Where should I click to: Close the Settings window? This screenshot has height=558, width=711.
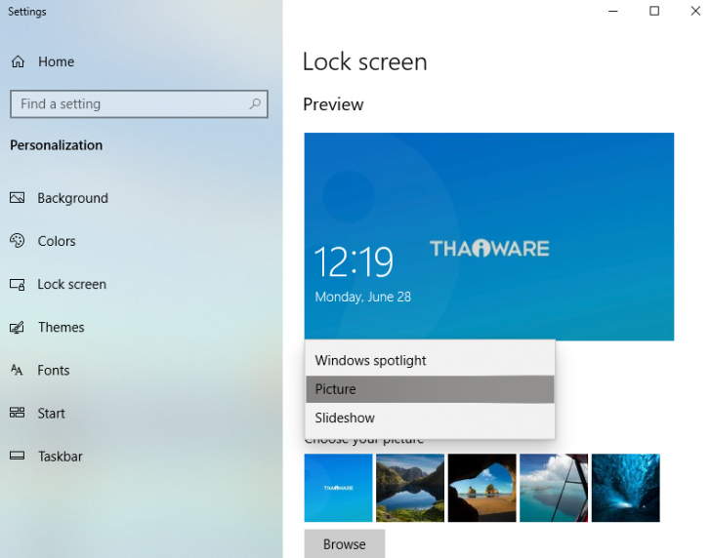click(695, 11)
